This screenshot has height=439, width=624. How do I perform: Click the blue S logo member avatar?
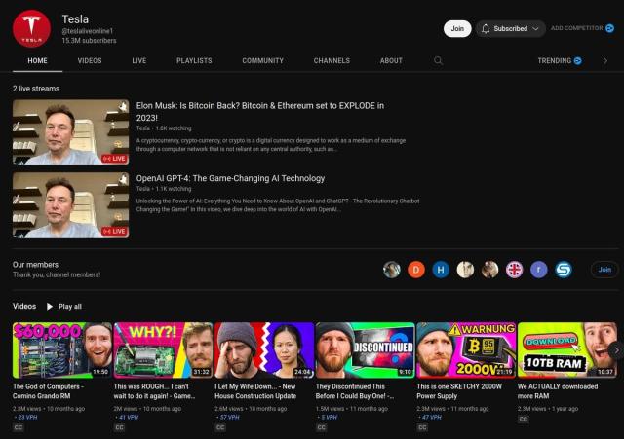(x=564, y=270)
